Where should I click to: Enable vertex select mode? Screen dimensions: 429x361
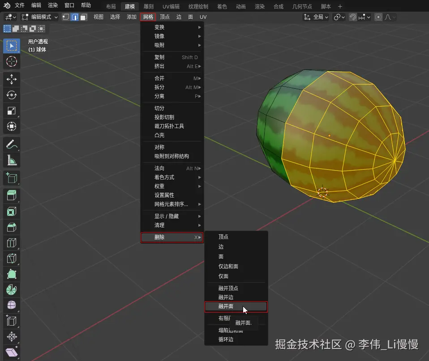[66, 17]
